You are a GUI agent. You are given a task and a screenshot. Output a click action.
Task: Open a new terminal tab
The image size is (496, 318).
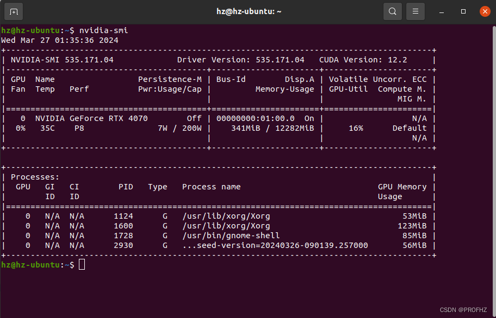[x=14, y=12]
